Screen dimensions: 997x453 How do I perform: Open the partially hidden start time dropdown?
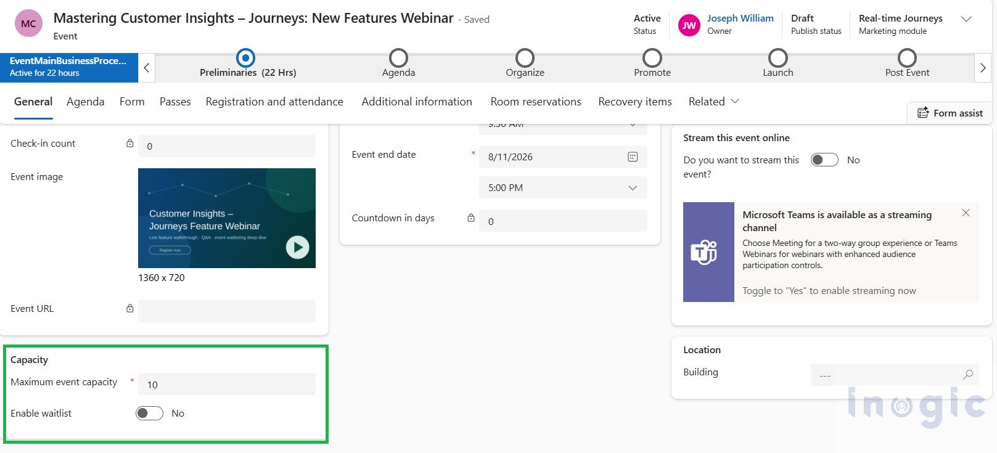tap(563, 129)
